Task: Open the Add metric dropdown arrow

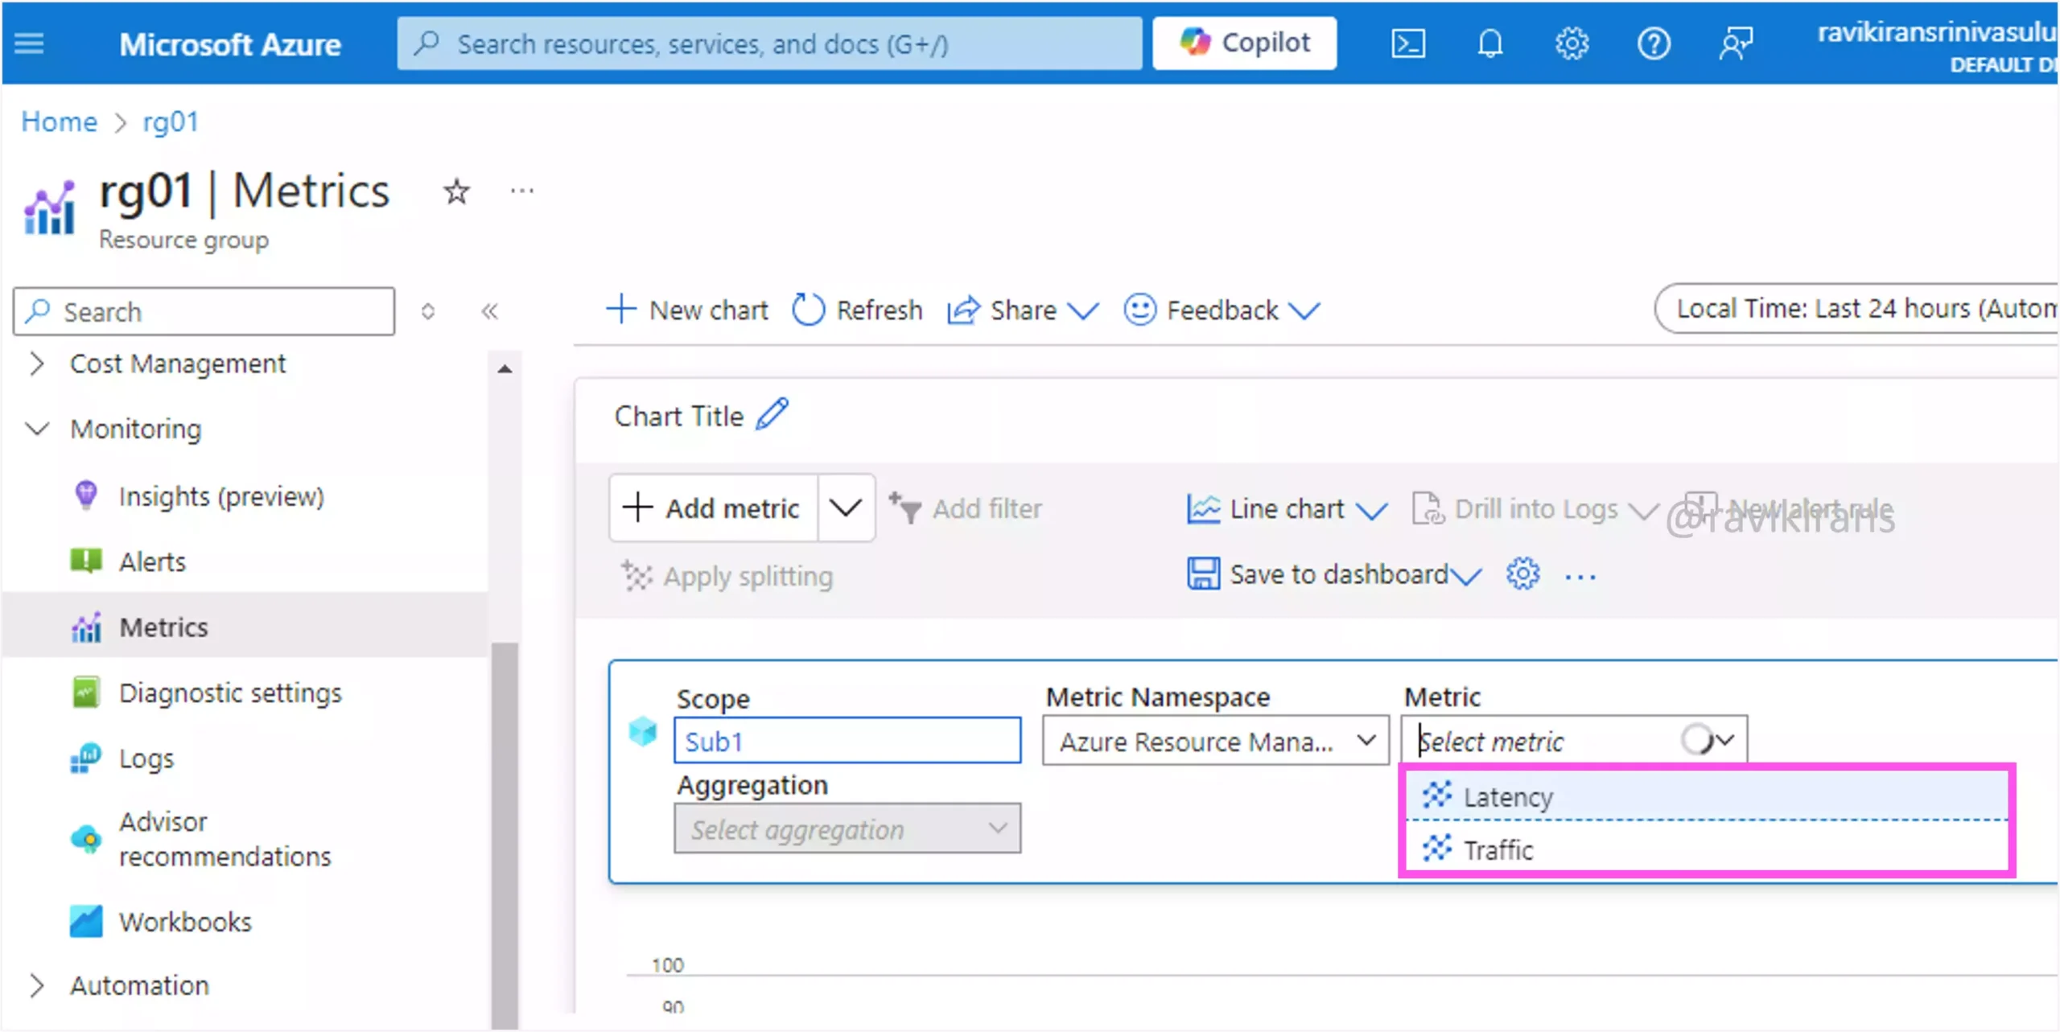Action: [x=846, y=508]
